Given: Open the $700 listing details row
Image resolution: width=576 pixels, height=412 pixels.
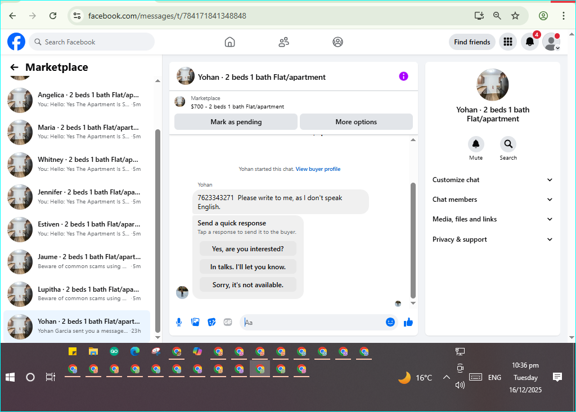Looking at the screenshot, I should [293, 102].
